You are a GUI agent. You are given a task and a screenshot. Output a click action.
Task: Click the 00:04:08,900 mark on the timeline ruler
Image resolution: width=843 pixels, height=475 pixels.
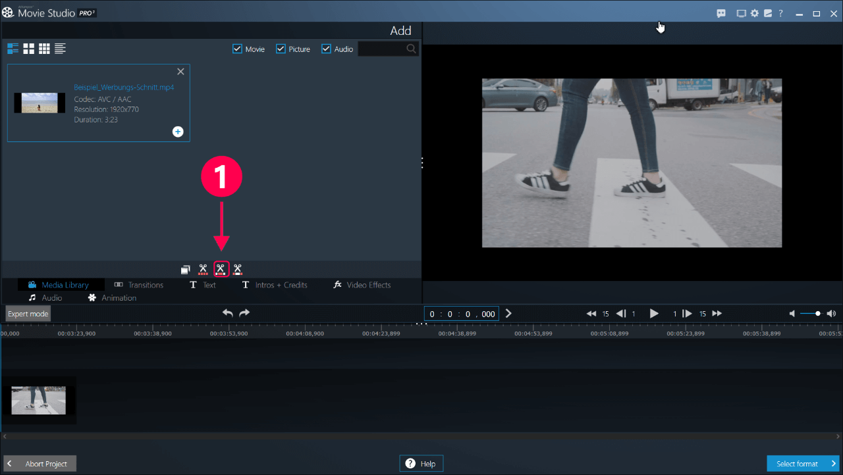click(x=305, y=334)
